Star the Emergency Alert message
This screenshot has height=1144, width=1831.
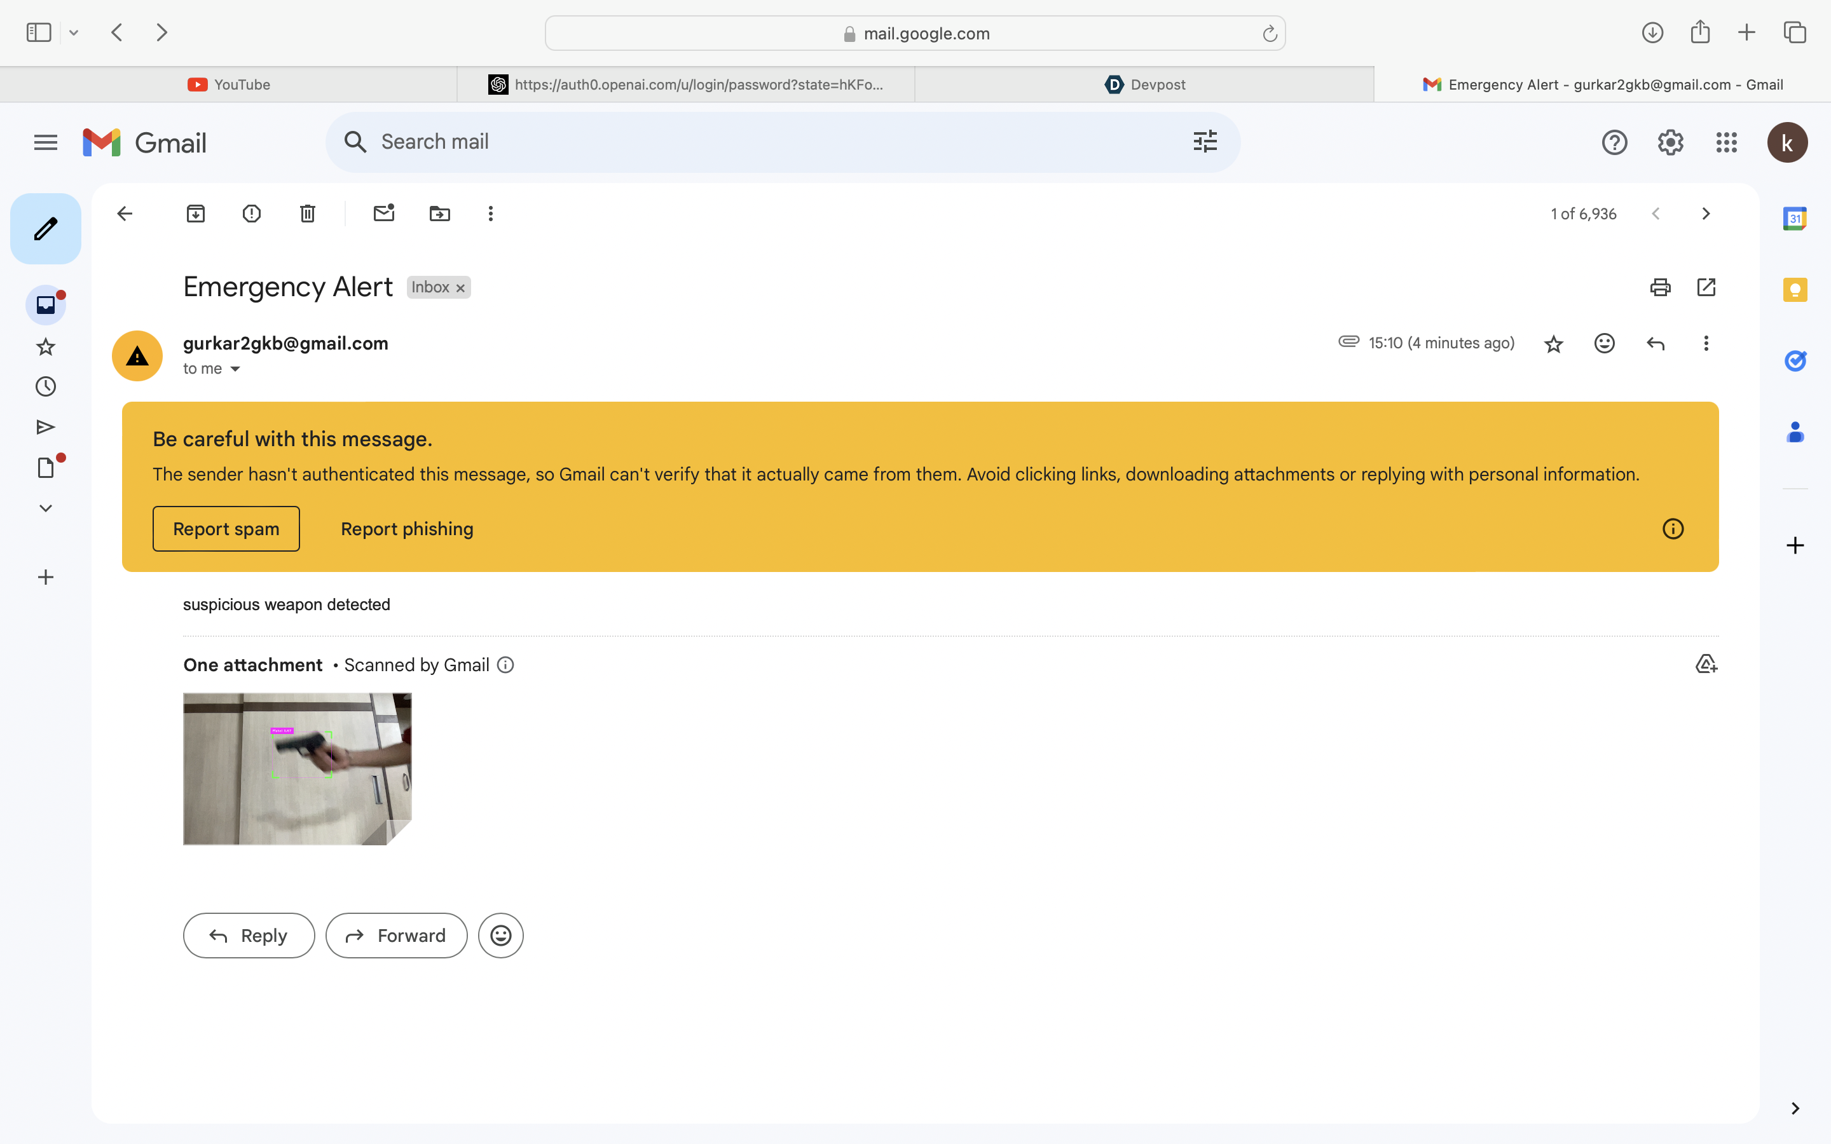pyautogui.click(x=1553, y=344)
